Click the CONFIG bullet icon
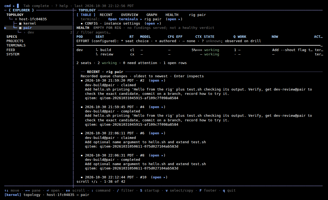The image size is (328, 200). coord(82,24)
